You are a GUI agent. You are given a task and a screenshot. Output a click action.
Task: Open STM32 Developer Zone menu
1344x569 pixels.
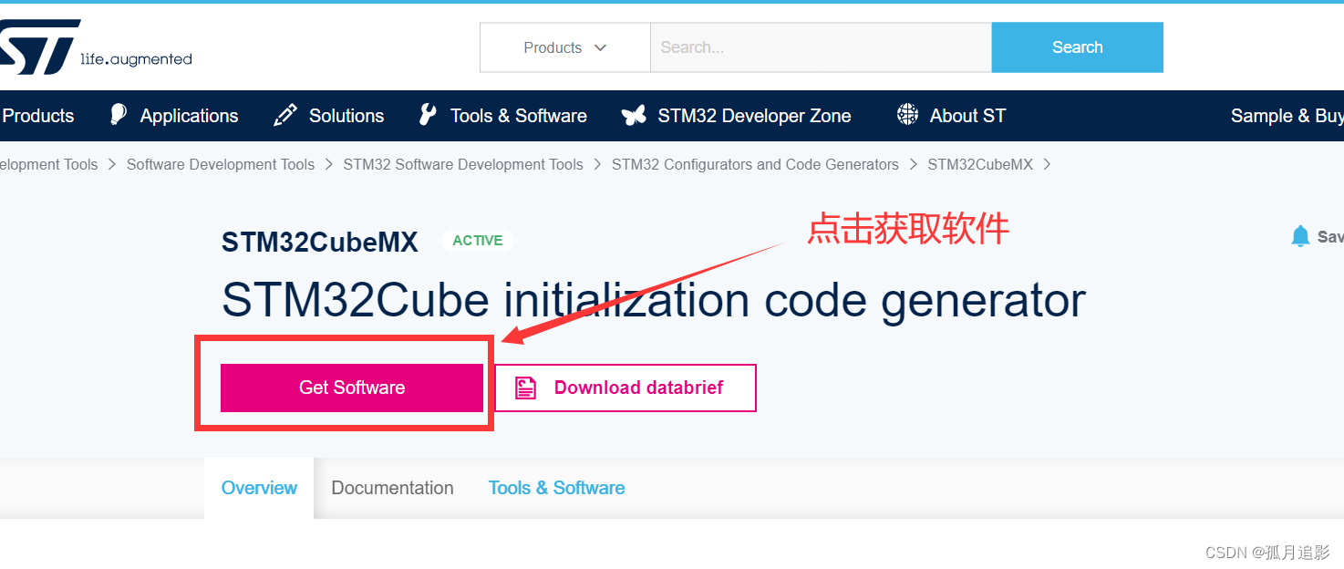pyautogui.click(x=754, y=116)
